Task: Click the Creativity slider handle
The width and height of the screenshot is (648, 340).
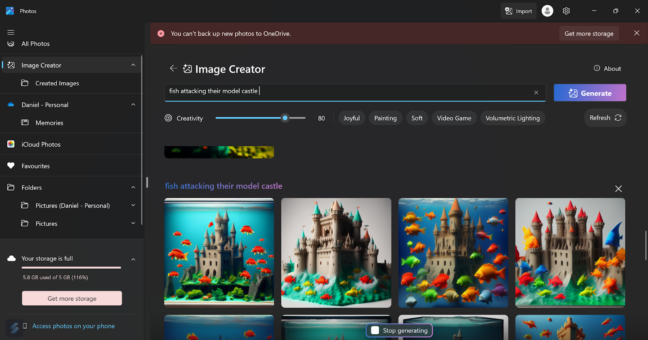Action: 285,118
